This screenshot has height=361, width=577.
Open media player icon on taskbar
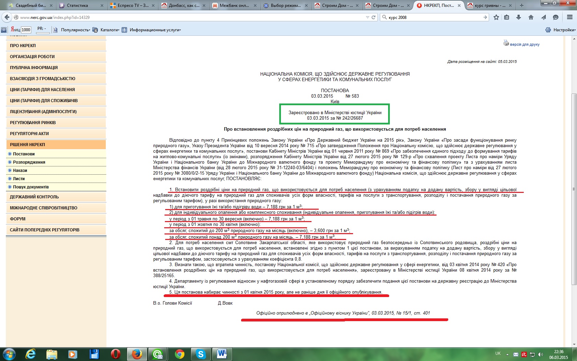[x=73, y=354]
